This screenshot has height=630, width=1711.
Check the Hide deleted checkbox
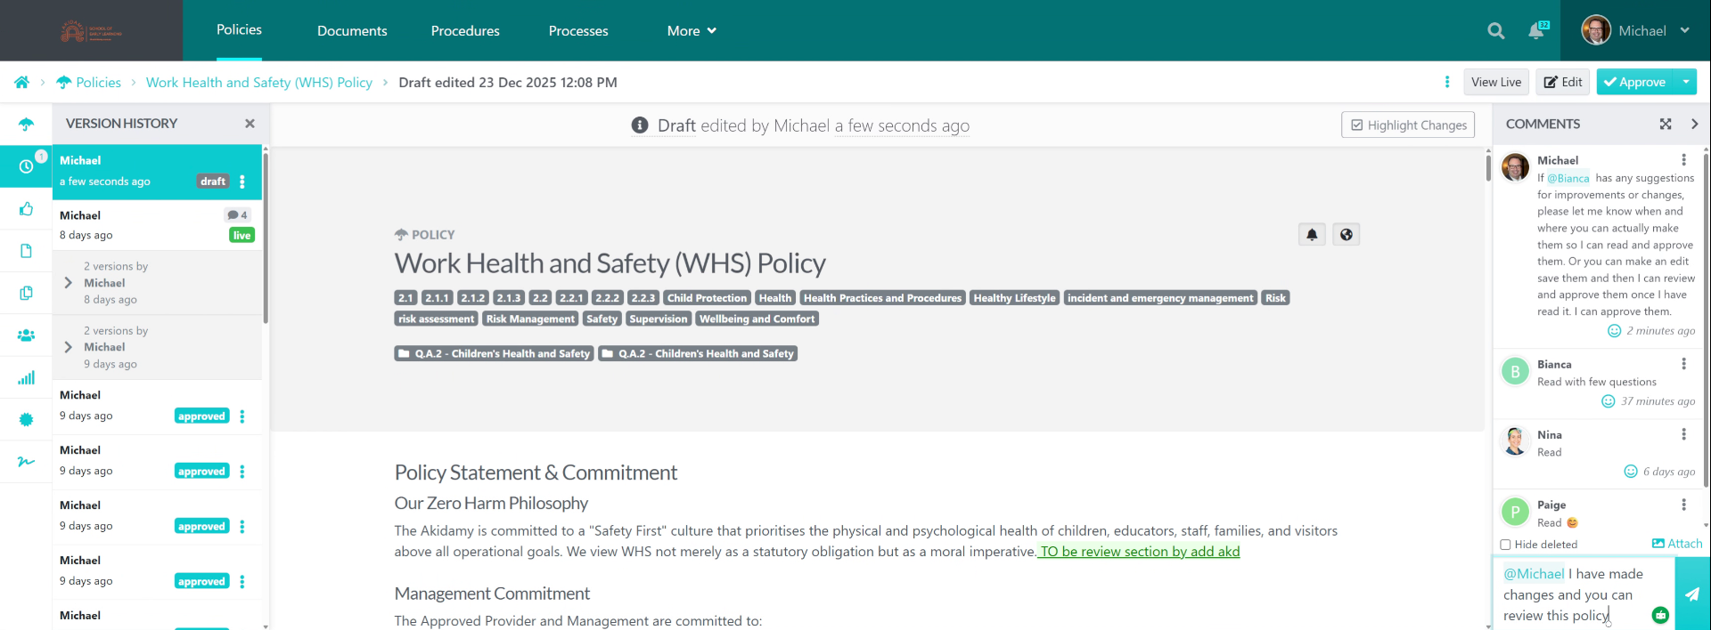[x=1505, y=545]
